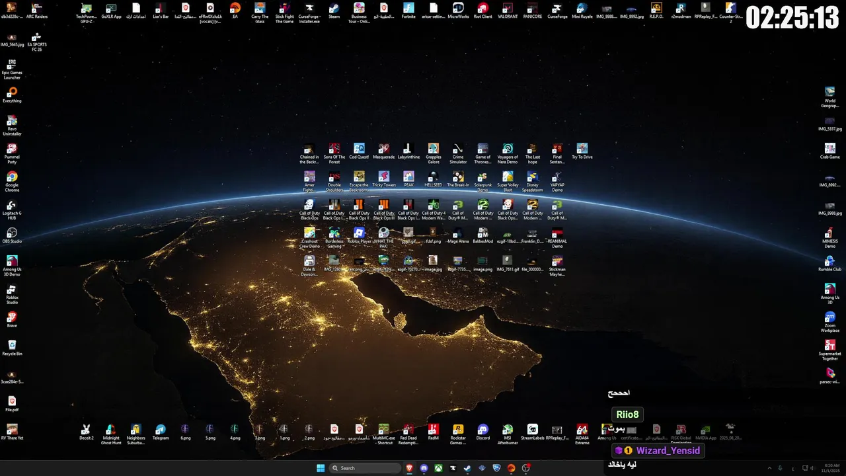Open Brave from the taskbar
The width and height of the screenshot is (846, 476).
click(409, 468)
